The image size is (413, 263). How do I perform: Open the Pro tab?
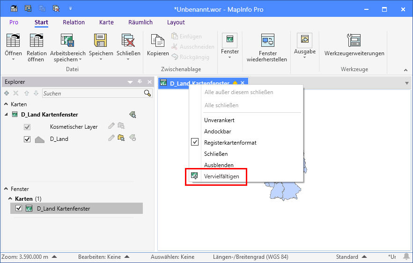pos(14,22)
